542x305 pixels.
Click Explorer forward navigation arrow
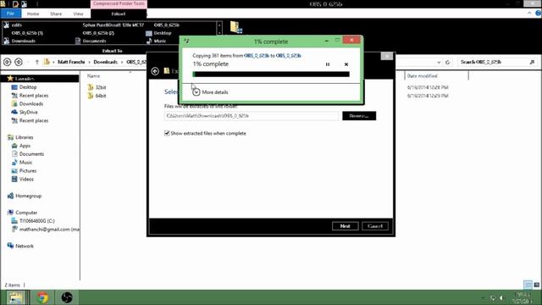coord(19,62)
